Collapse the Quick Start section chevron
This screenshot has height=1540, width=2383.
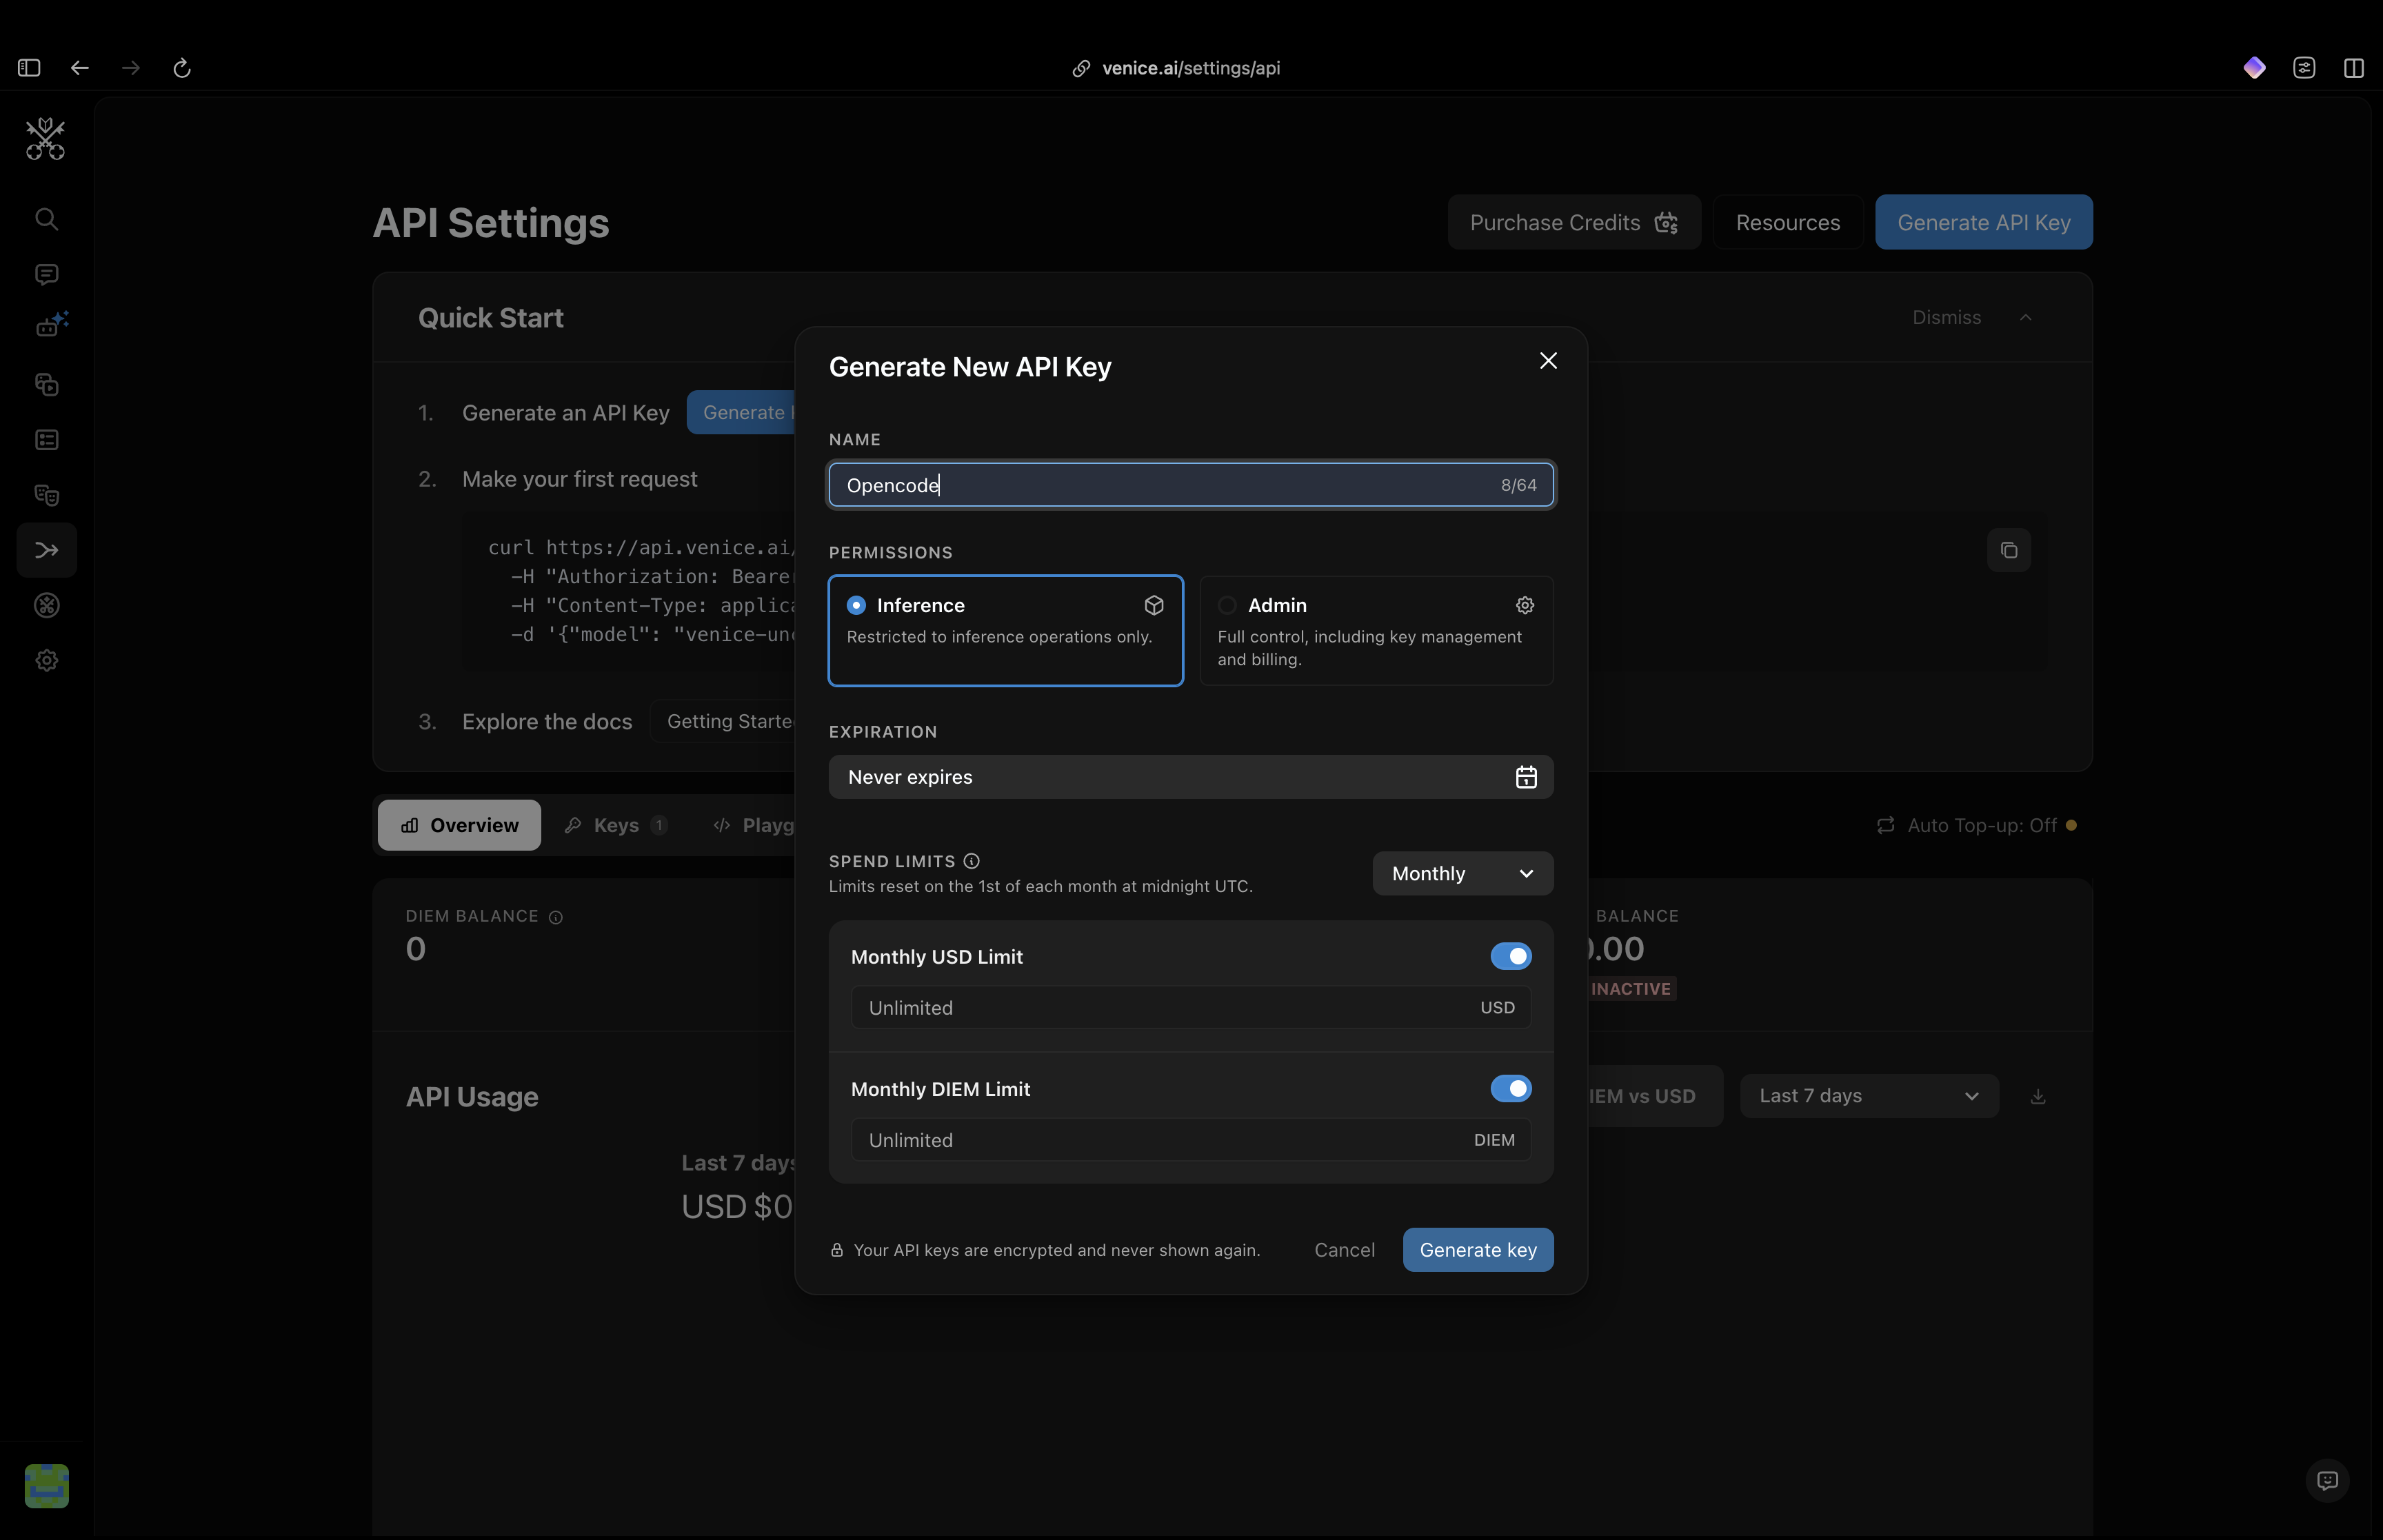2025,317
